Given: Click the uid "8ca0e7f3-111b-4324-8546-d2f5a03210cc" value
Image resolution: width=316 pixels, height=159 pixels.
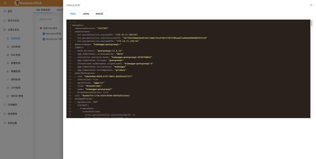Looking at the screenshot, I should [106, 96].
